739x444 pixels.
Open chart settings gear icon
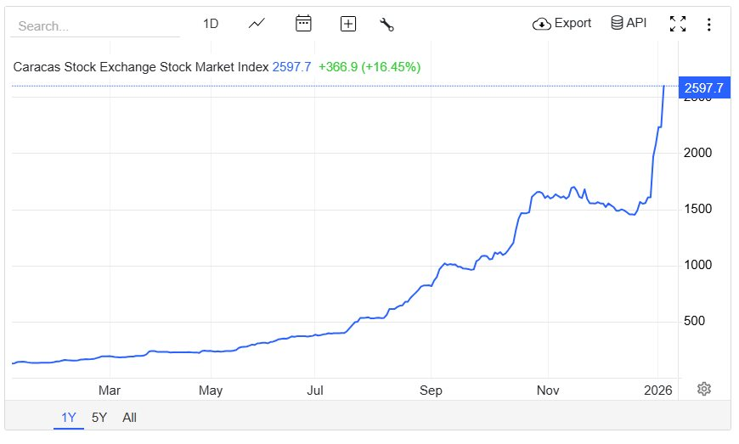click(x=703, y=389)
